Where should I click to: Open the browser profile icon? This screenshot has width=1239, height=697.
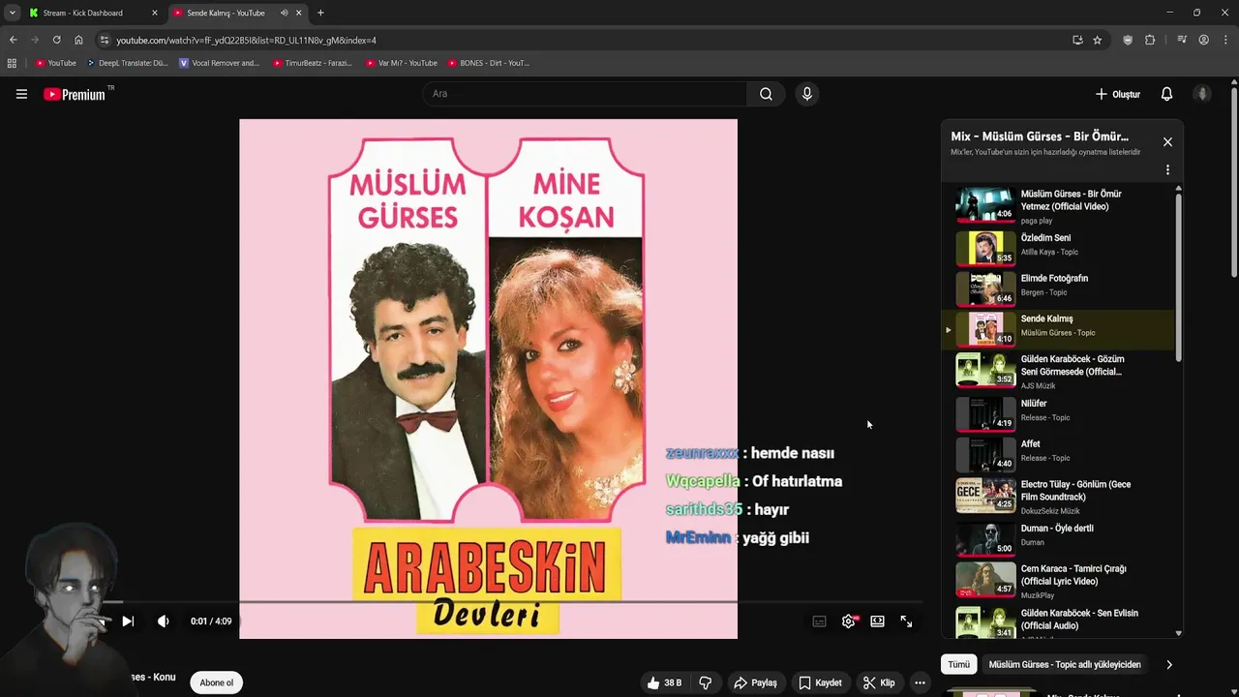1203,40
